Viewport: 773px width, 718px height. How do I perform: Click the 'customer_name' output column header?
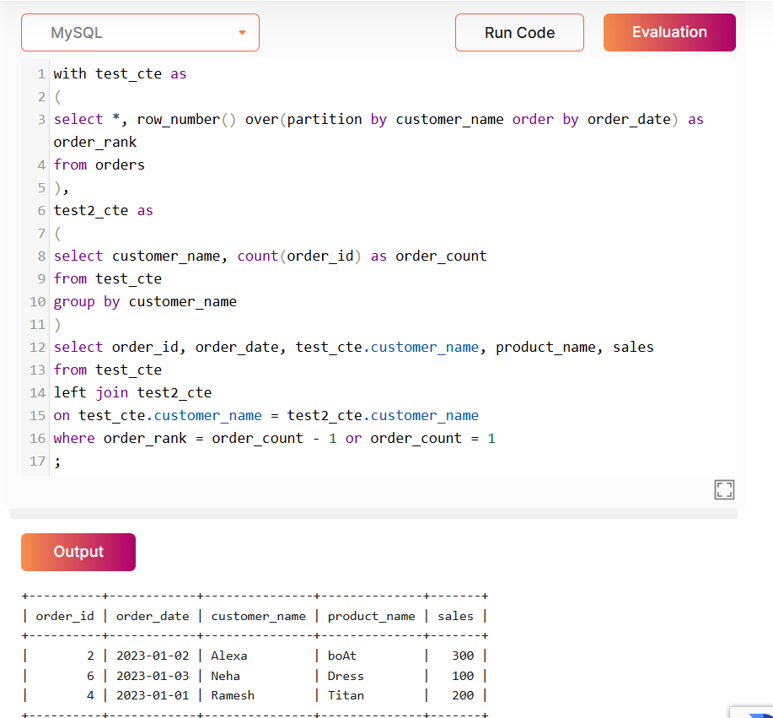point(258,617)
